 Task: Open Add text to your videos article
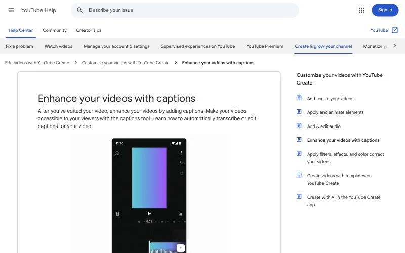[x=330, y=98]
